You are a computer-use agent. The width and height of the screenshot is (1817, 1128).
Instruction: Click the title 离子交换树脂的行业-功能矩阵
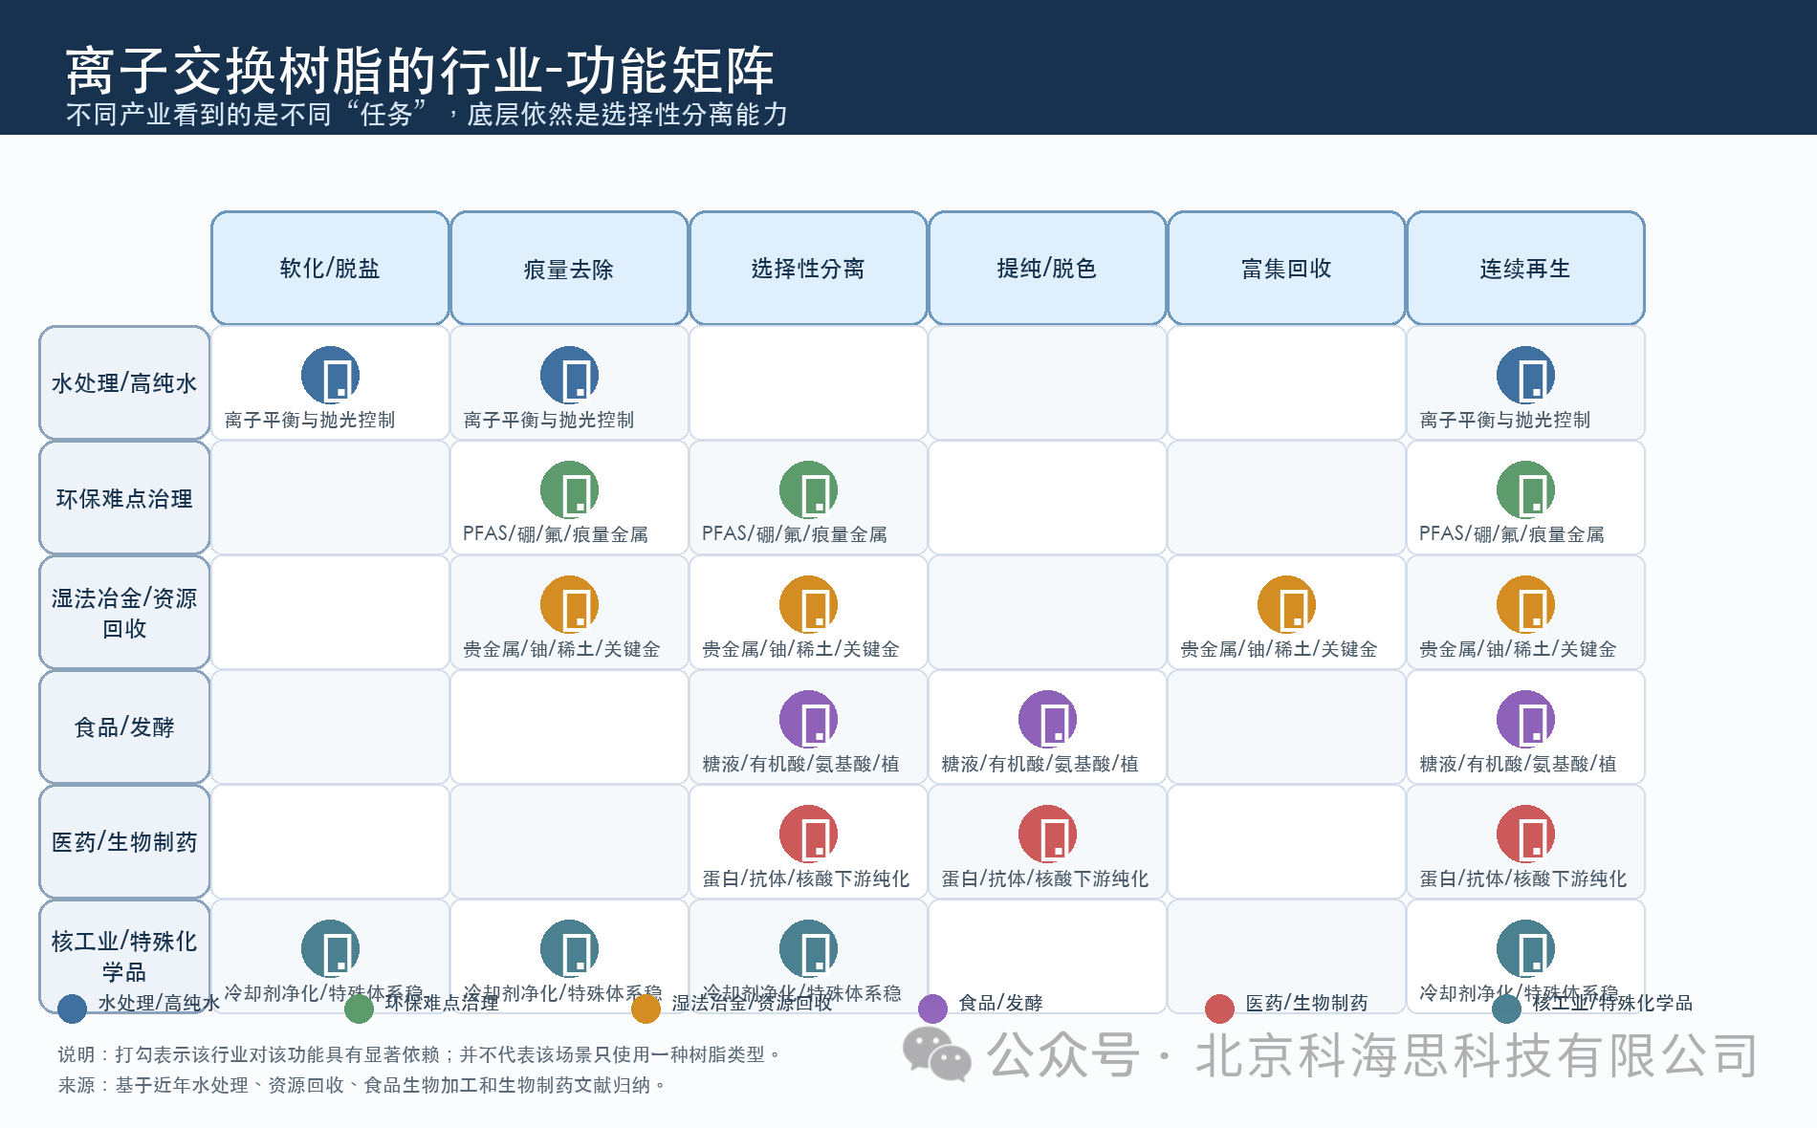point(419,71)
